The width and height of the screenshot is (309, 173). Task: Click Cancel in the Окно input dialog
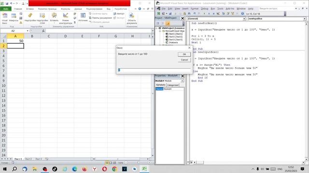184,60
